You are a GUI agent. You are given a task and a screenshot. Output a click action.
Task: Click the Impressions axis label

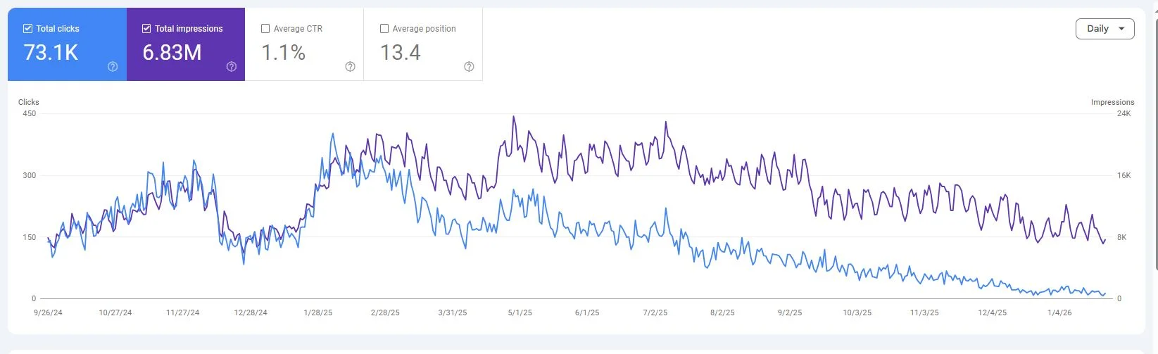1112,102
